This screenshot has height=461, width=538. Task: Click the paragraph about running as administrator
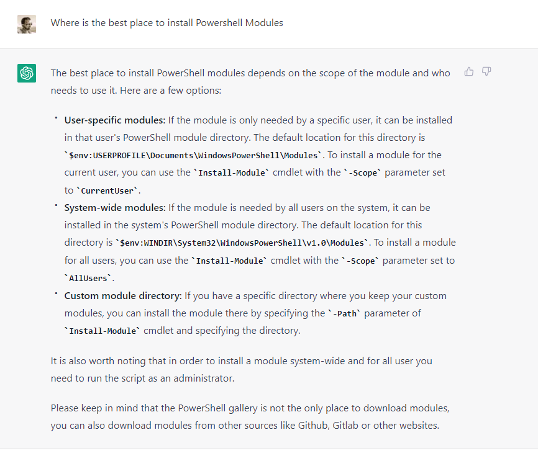(242, 370)
